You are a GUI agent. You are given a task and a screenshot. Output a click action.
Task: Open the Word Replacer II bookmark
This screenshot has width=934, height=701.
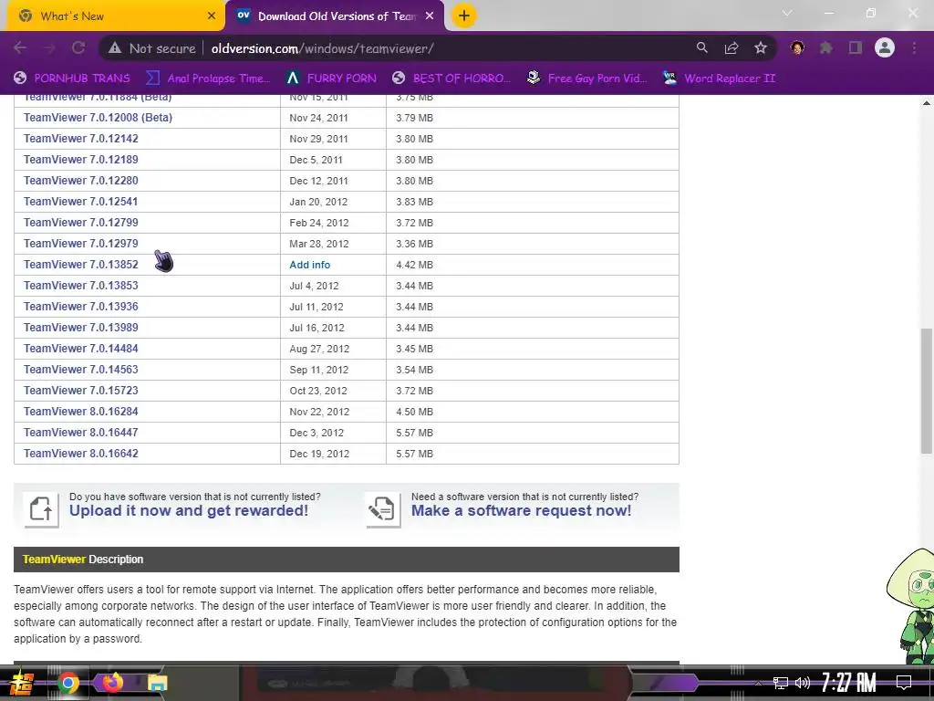(720, 78)
